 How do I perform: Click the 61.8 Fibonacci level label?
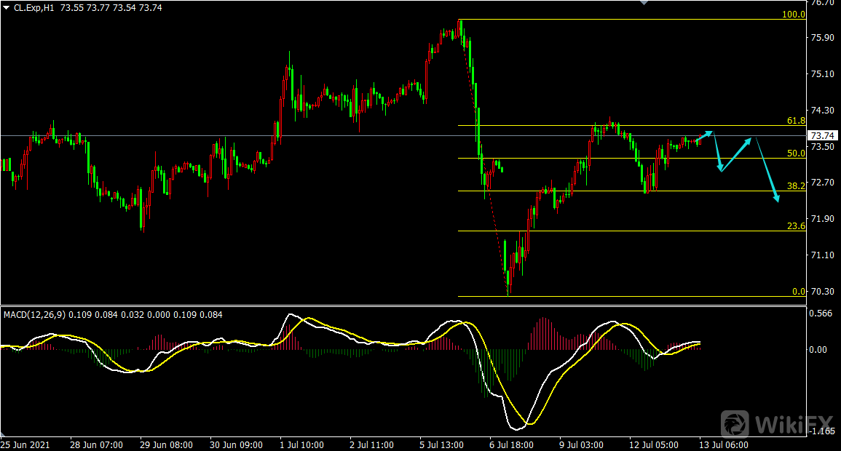pos(796,121)
